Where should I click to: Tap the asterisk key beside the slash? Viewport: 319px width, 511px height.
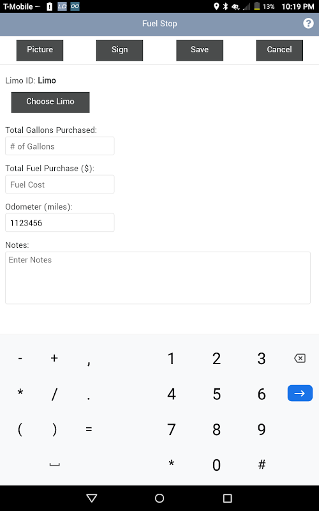tap(20, 392)
